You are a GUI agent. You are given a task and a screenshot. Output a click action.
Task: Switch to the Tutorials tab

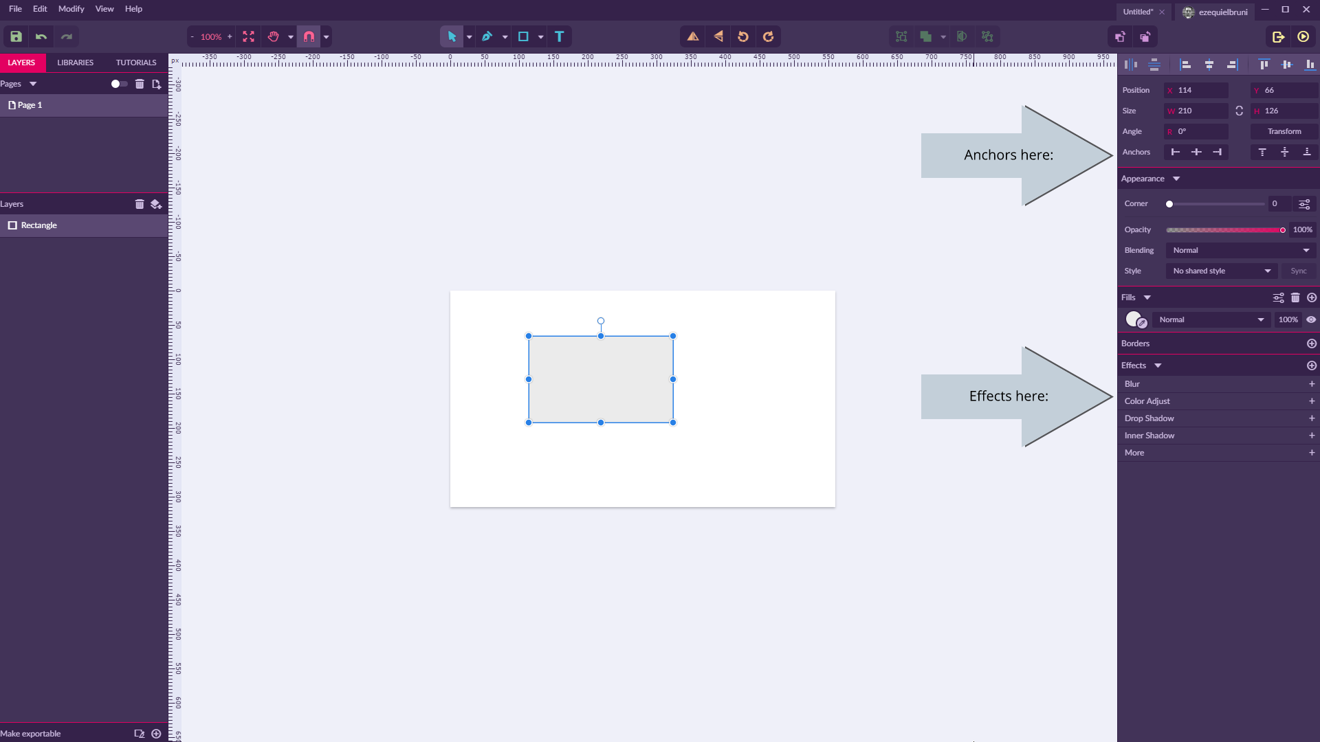[x=136, y=63]
